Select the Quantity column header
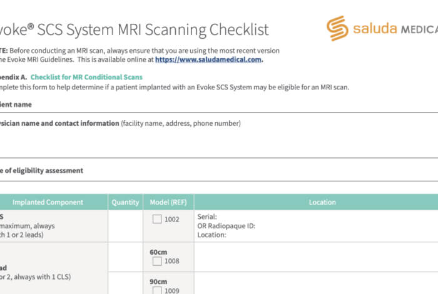Screen dimensions: 438x294 (125, 202)
